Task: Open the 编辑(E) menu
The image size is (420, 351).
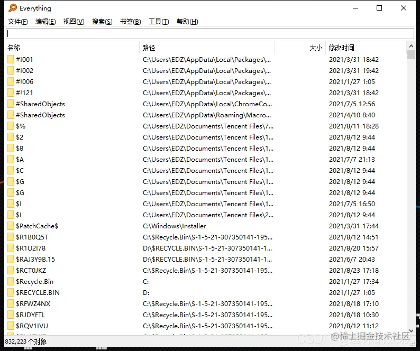Action: (x=45, y=22)
